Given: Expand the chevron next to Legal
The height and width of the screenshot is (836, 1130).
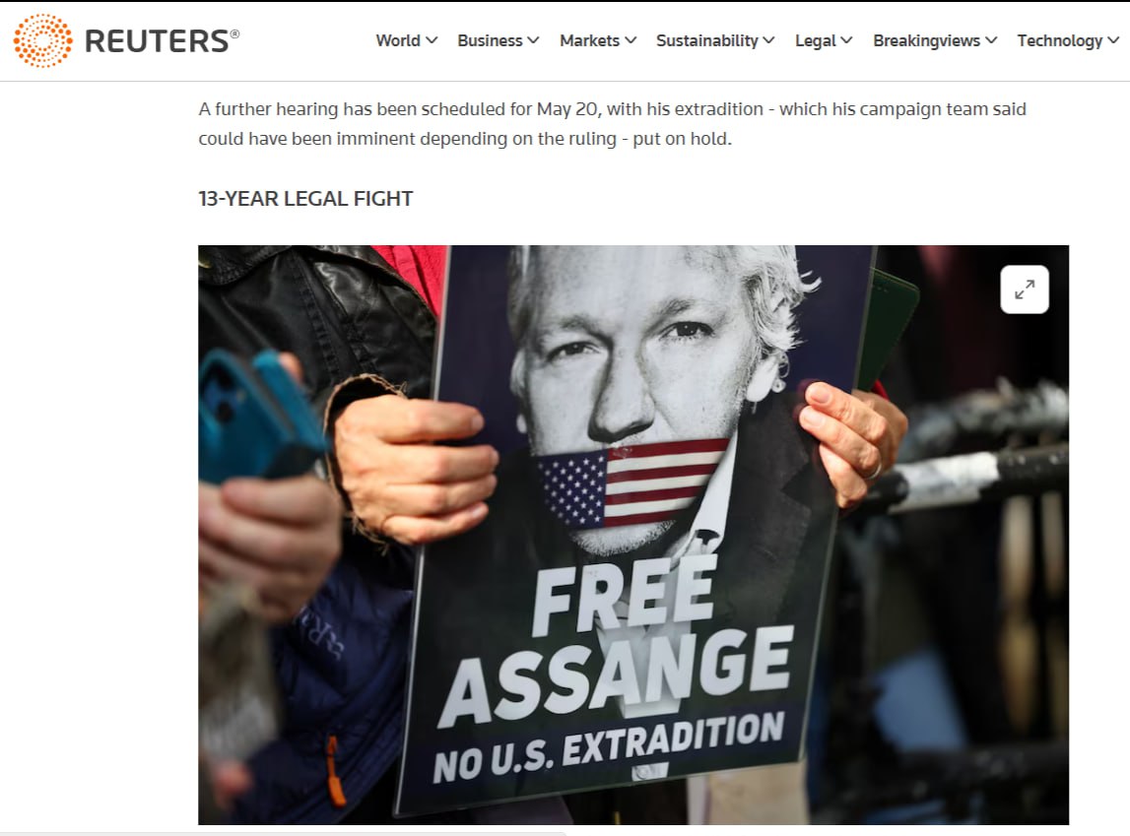Looking at the screenshot, I should 847,40.
